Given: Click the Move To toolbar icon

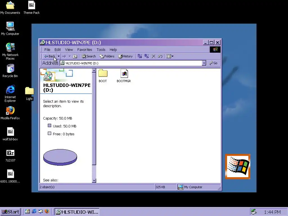Looking at the screenshot, I should (140, 56).
